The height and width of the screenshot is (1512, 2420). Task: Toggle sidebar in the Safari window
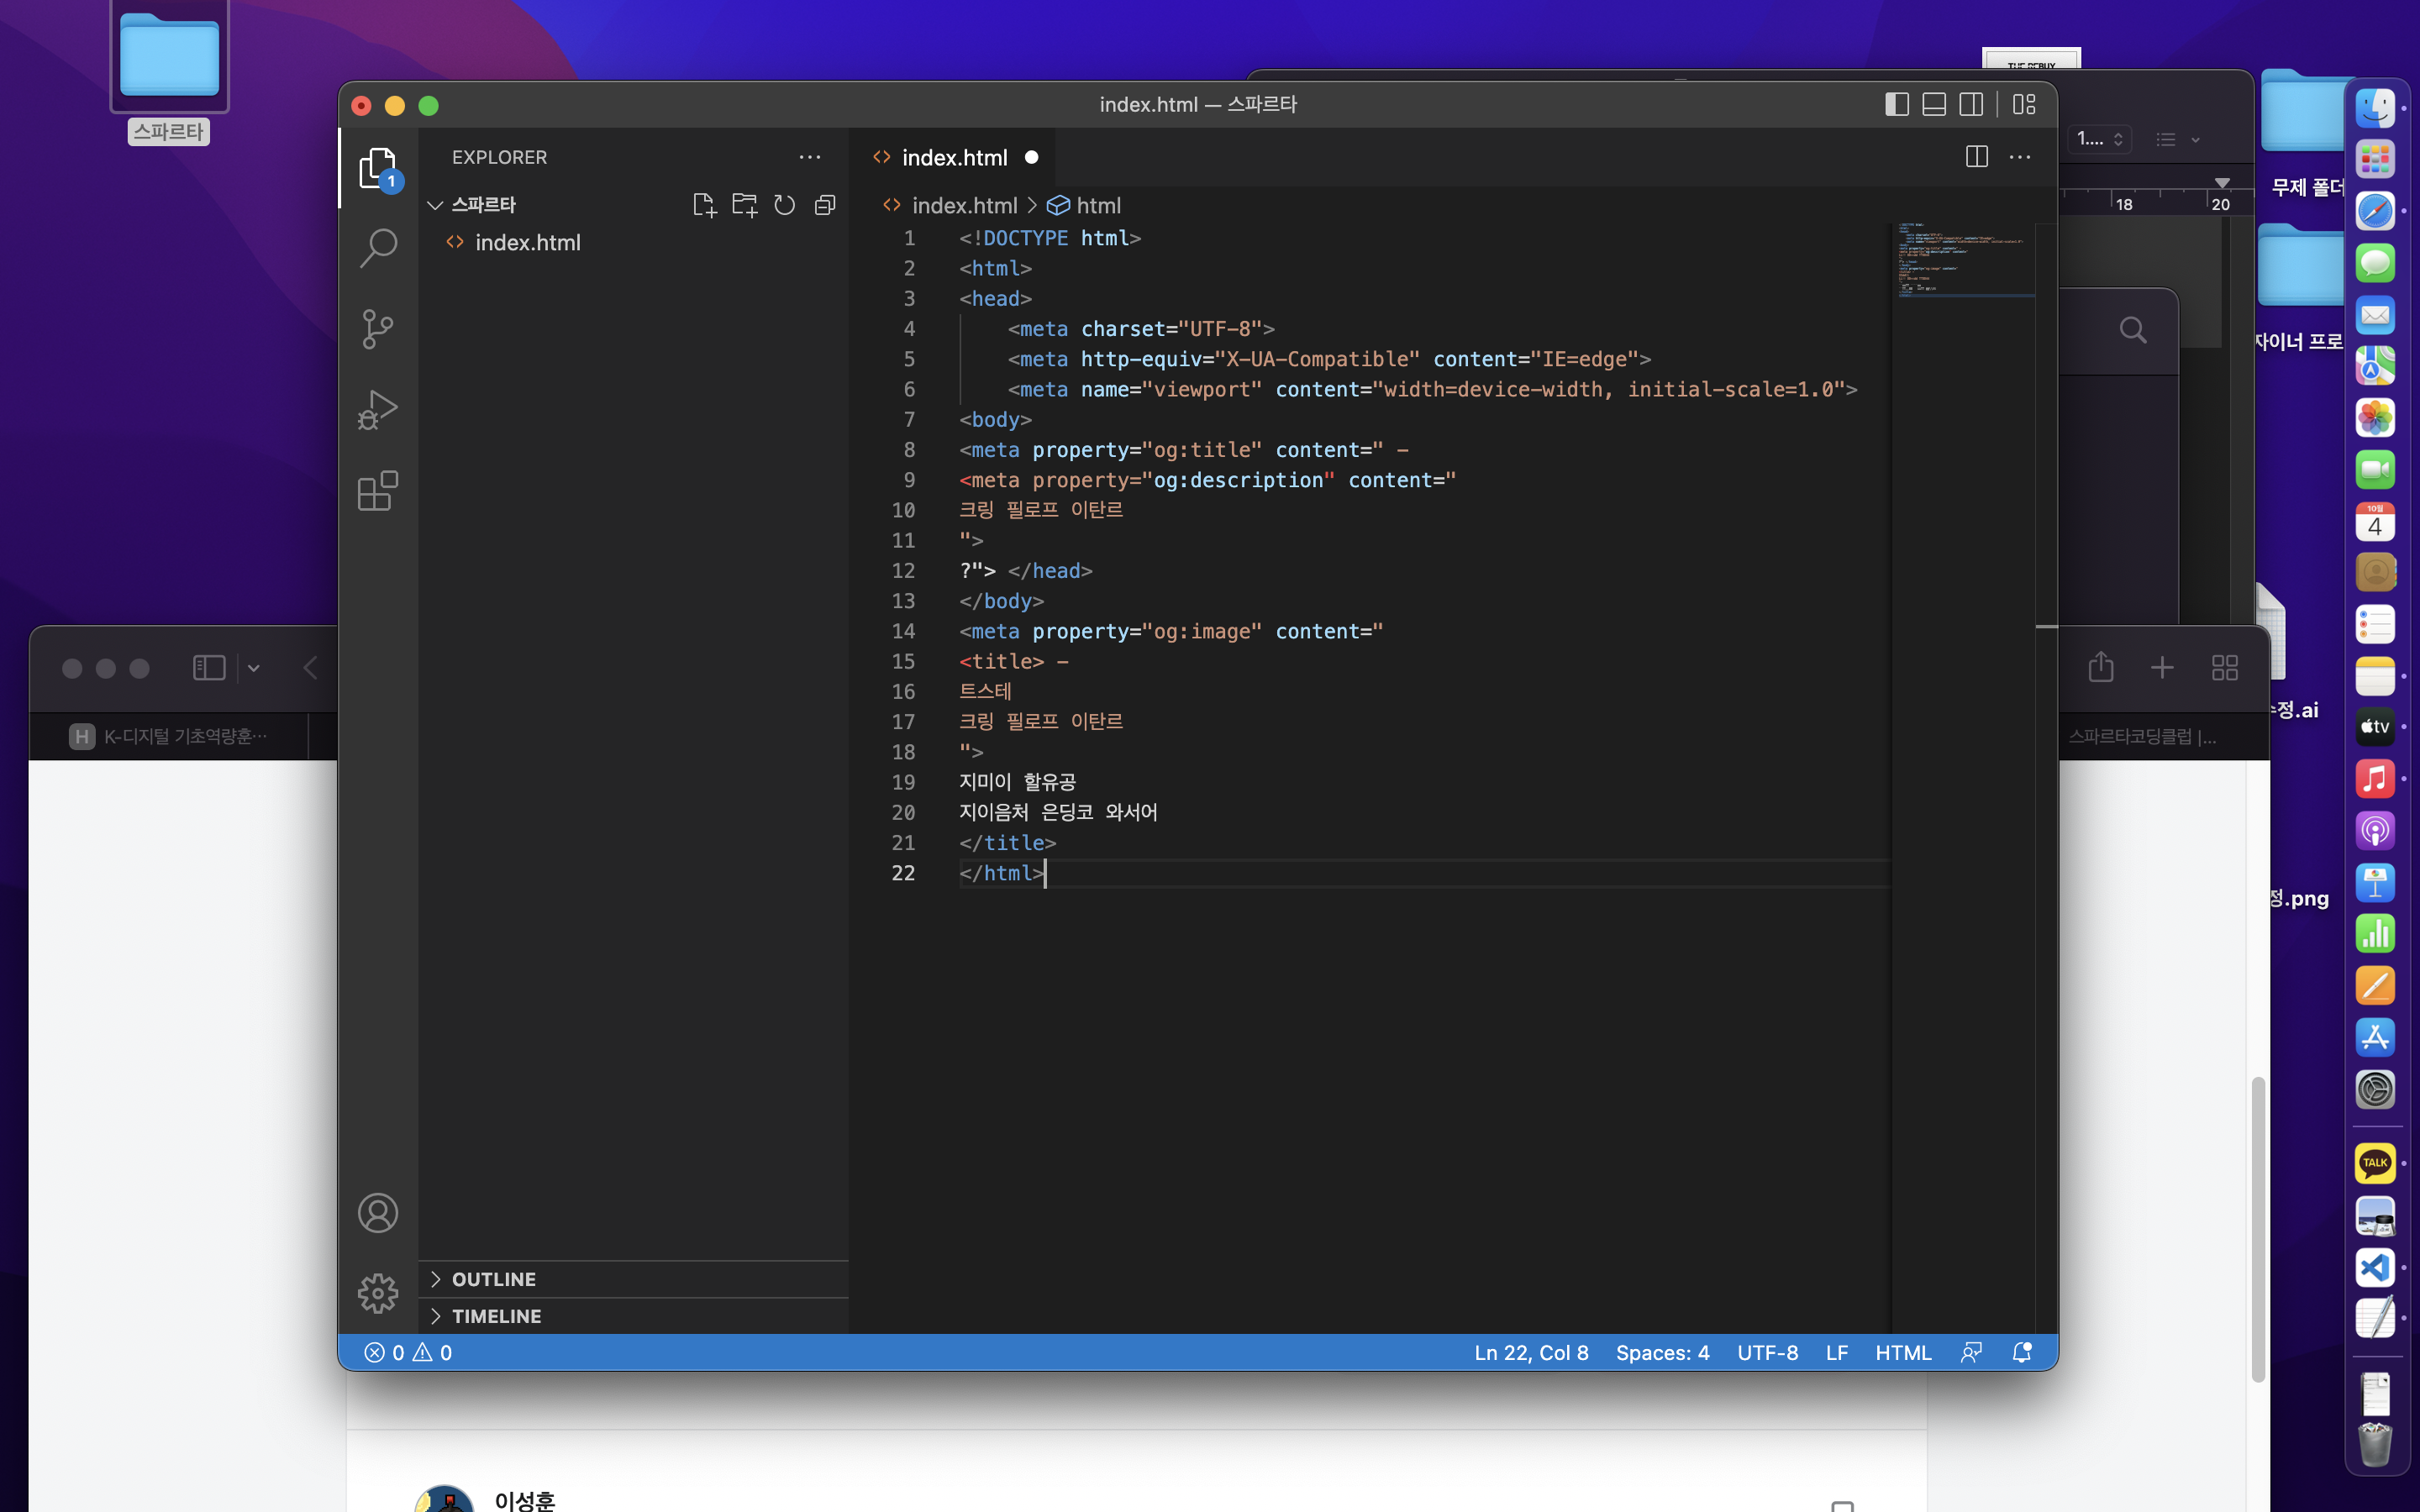[x=209, y=667]
